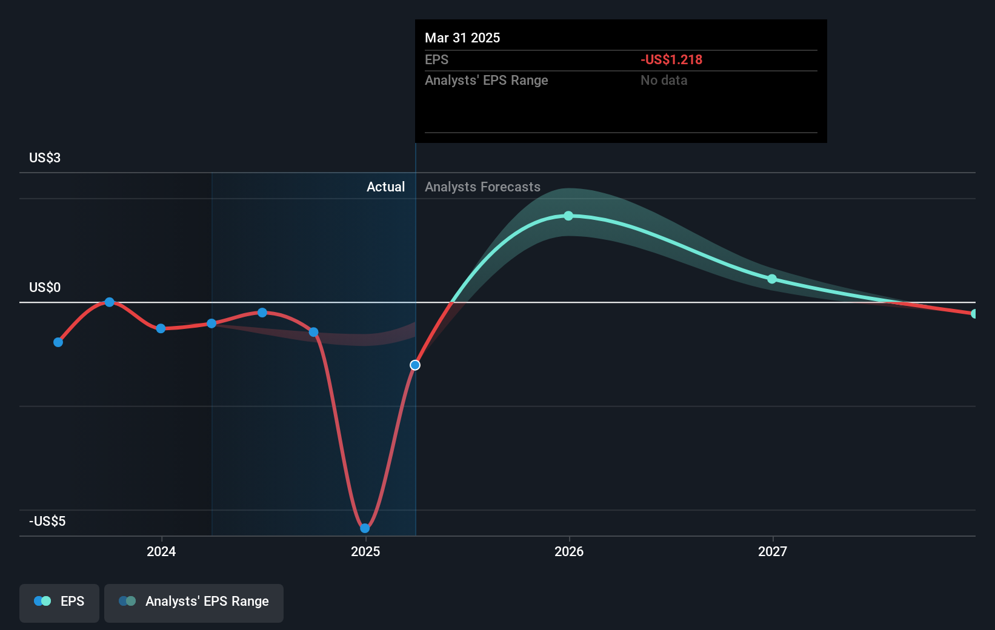Toggle the EPS legend button
Screen dimensions: 995x630
(59, 603)
